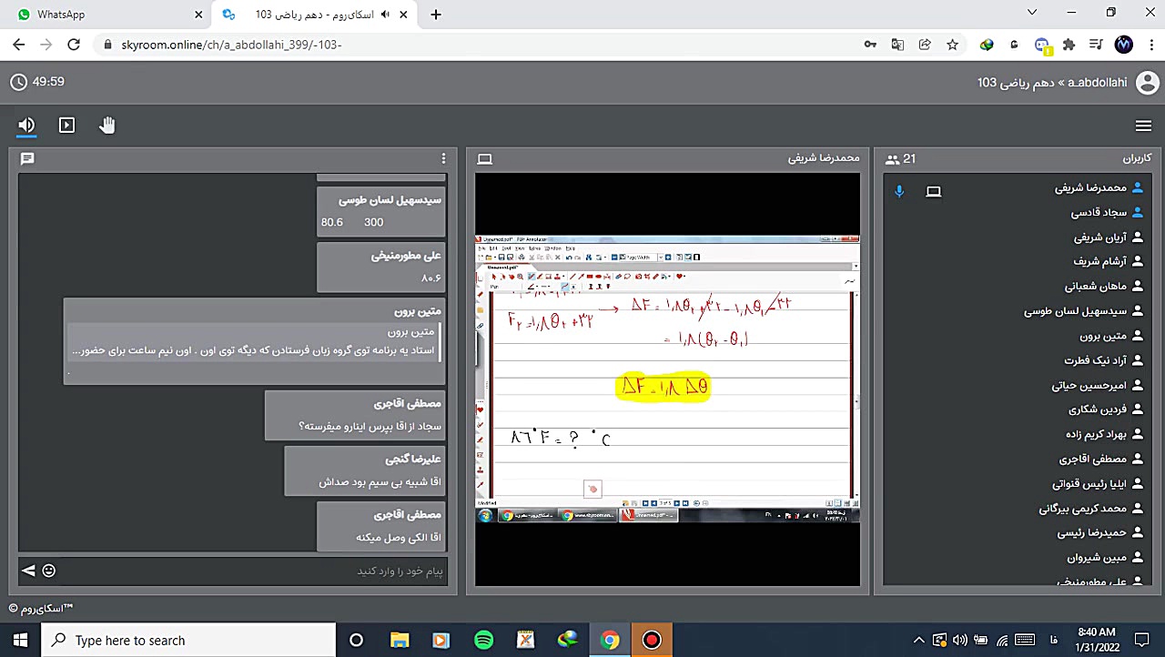Click the taskbar search box

coord(188,641)
